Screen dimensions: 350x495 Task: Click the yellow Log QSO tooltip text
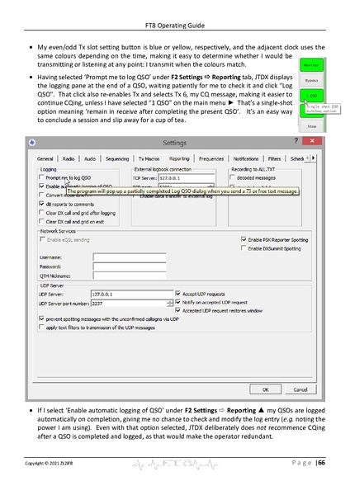pos(182,191)
